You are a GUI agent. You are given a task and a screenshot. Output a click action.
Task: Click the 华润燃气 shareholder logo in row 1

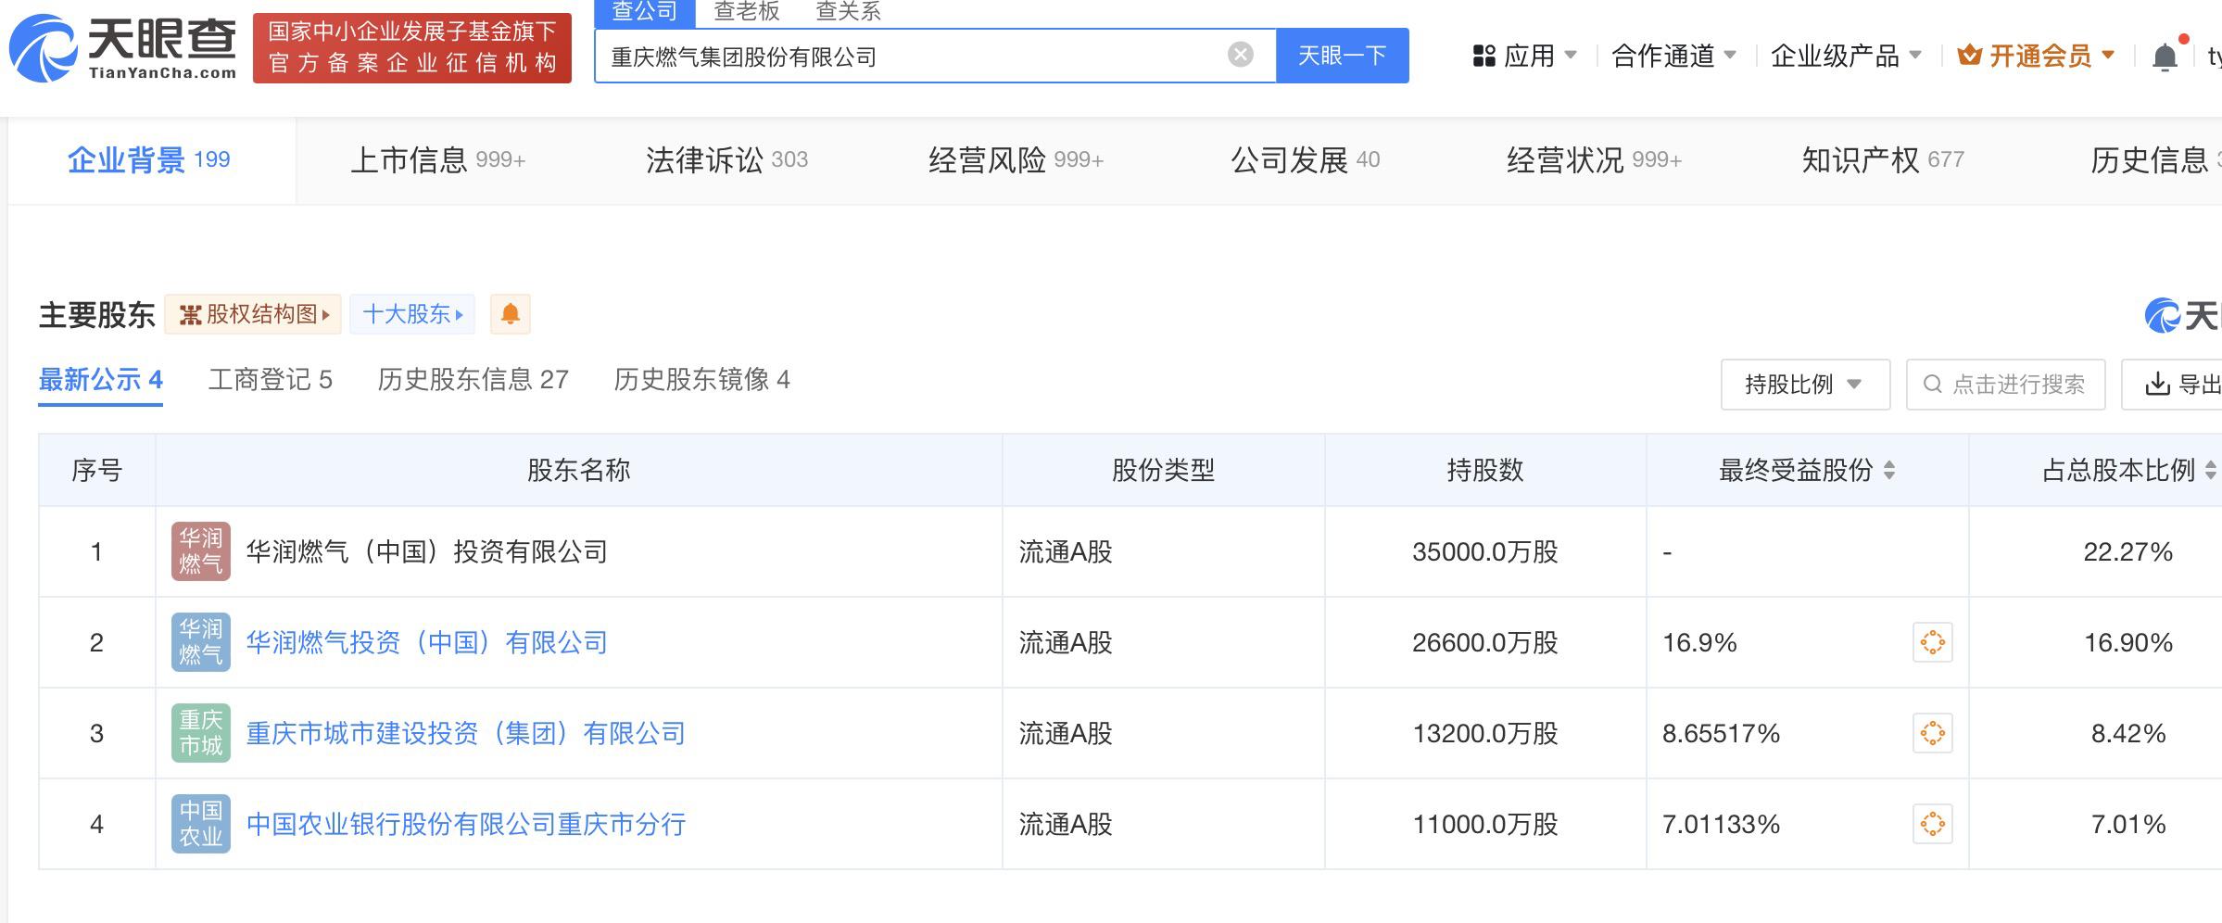[200, 550]
